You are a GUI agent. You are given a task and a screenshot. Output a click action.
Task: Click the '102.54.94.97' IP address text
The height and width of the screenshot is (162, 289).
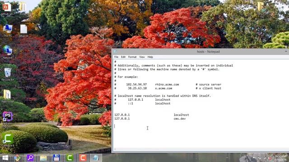click(136, 85)
